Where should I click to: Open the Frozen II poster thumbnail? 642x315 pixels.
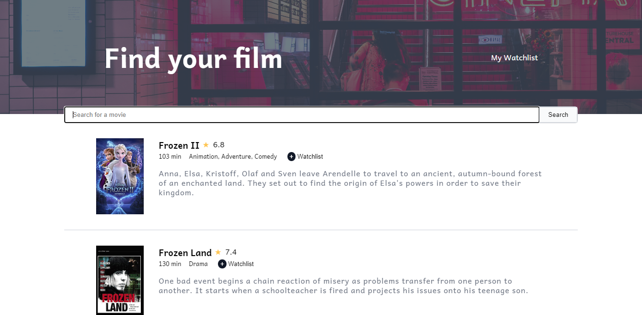click(120, 176)
